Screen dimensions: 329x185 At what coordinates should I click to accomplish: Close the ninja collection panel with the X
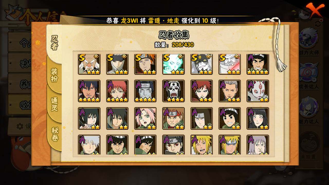315,11
